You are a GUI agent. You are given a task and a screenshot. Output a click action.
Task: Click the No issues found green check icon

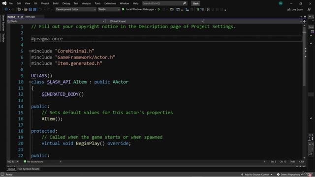tap(25, 161)
